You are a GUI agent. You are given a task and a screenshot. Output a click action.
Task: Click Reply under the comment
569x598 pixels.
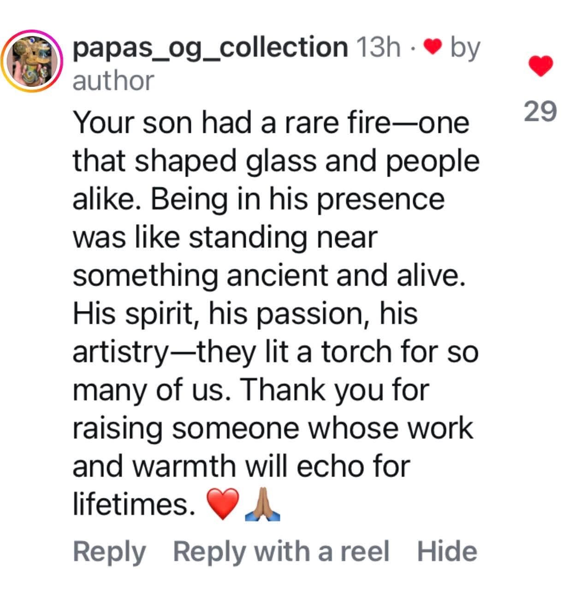tap(109, 551)
